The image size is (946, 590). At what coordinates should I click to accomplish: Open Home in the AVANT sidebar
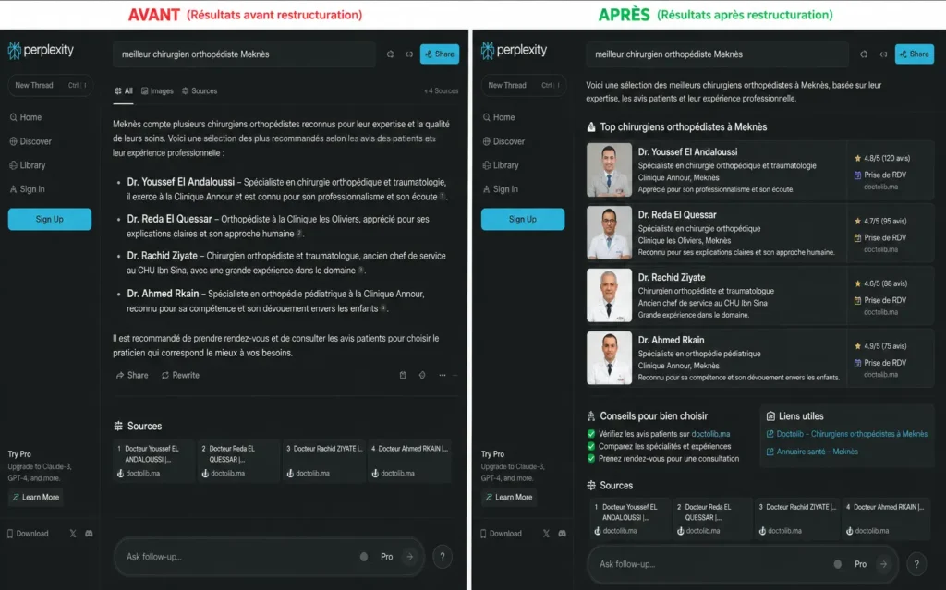tap(26, 117)
